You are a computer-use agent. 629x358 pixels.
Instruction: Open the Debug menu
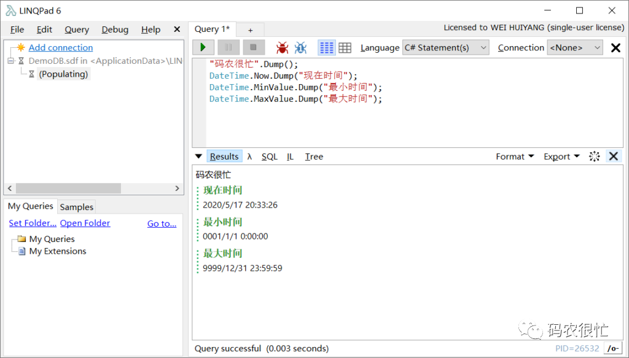115,29
